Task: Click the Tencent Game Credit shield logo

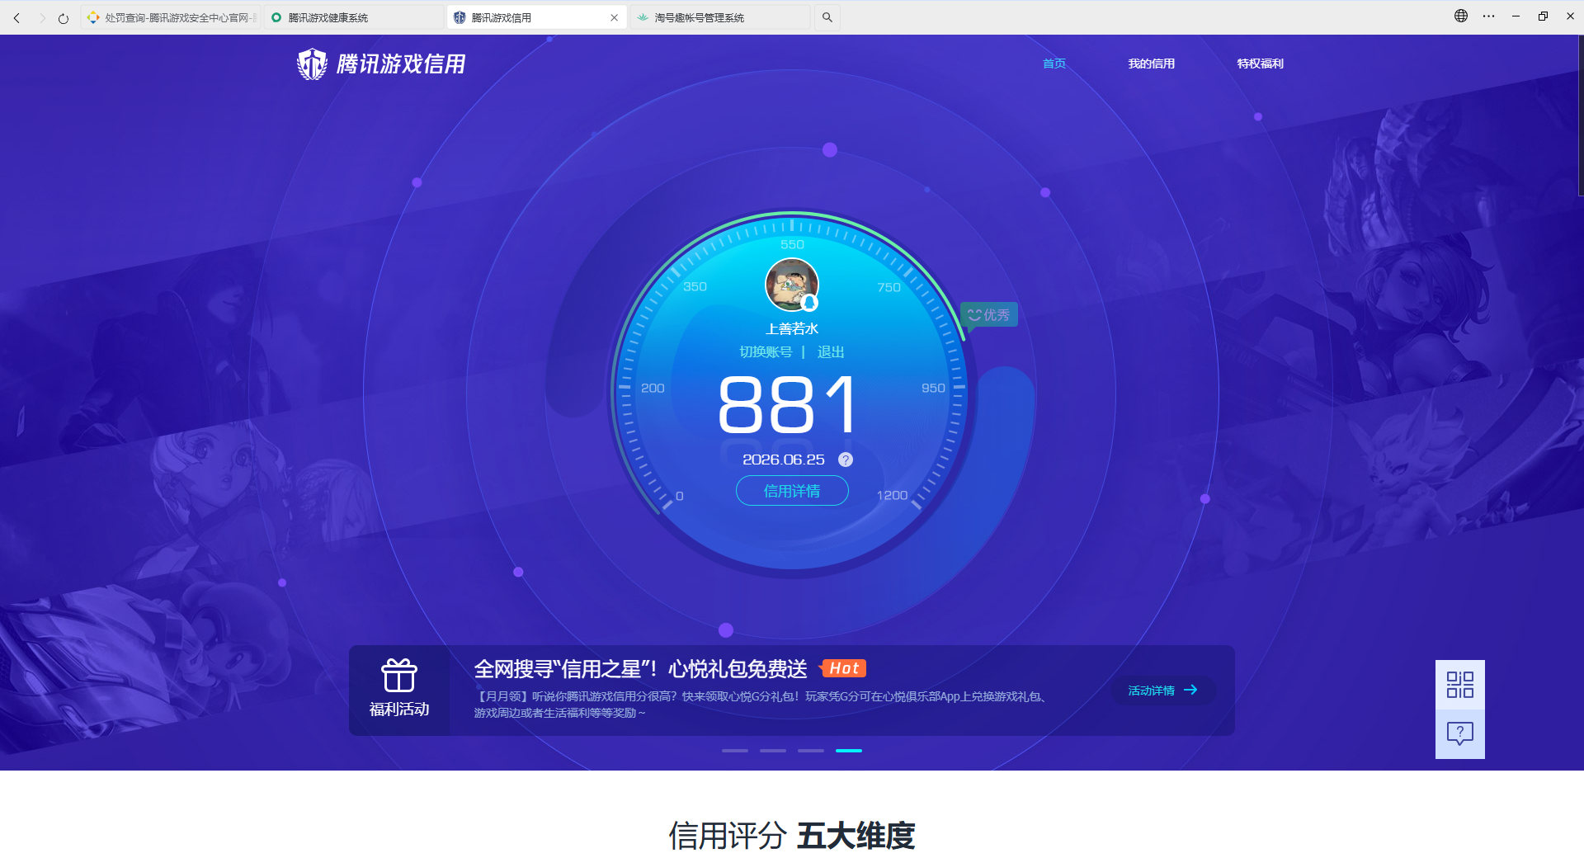Action: (x=312, y=64)
